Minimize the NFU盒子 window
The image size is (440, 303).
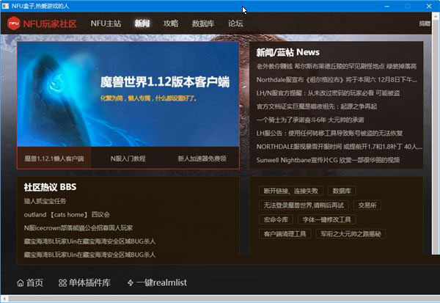coord(387,6)
